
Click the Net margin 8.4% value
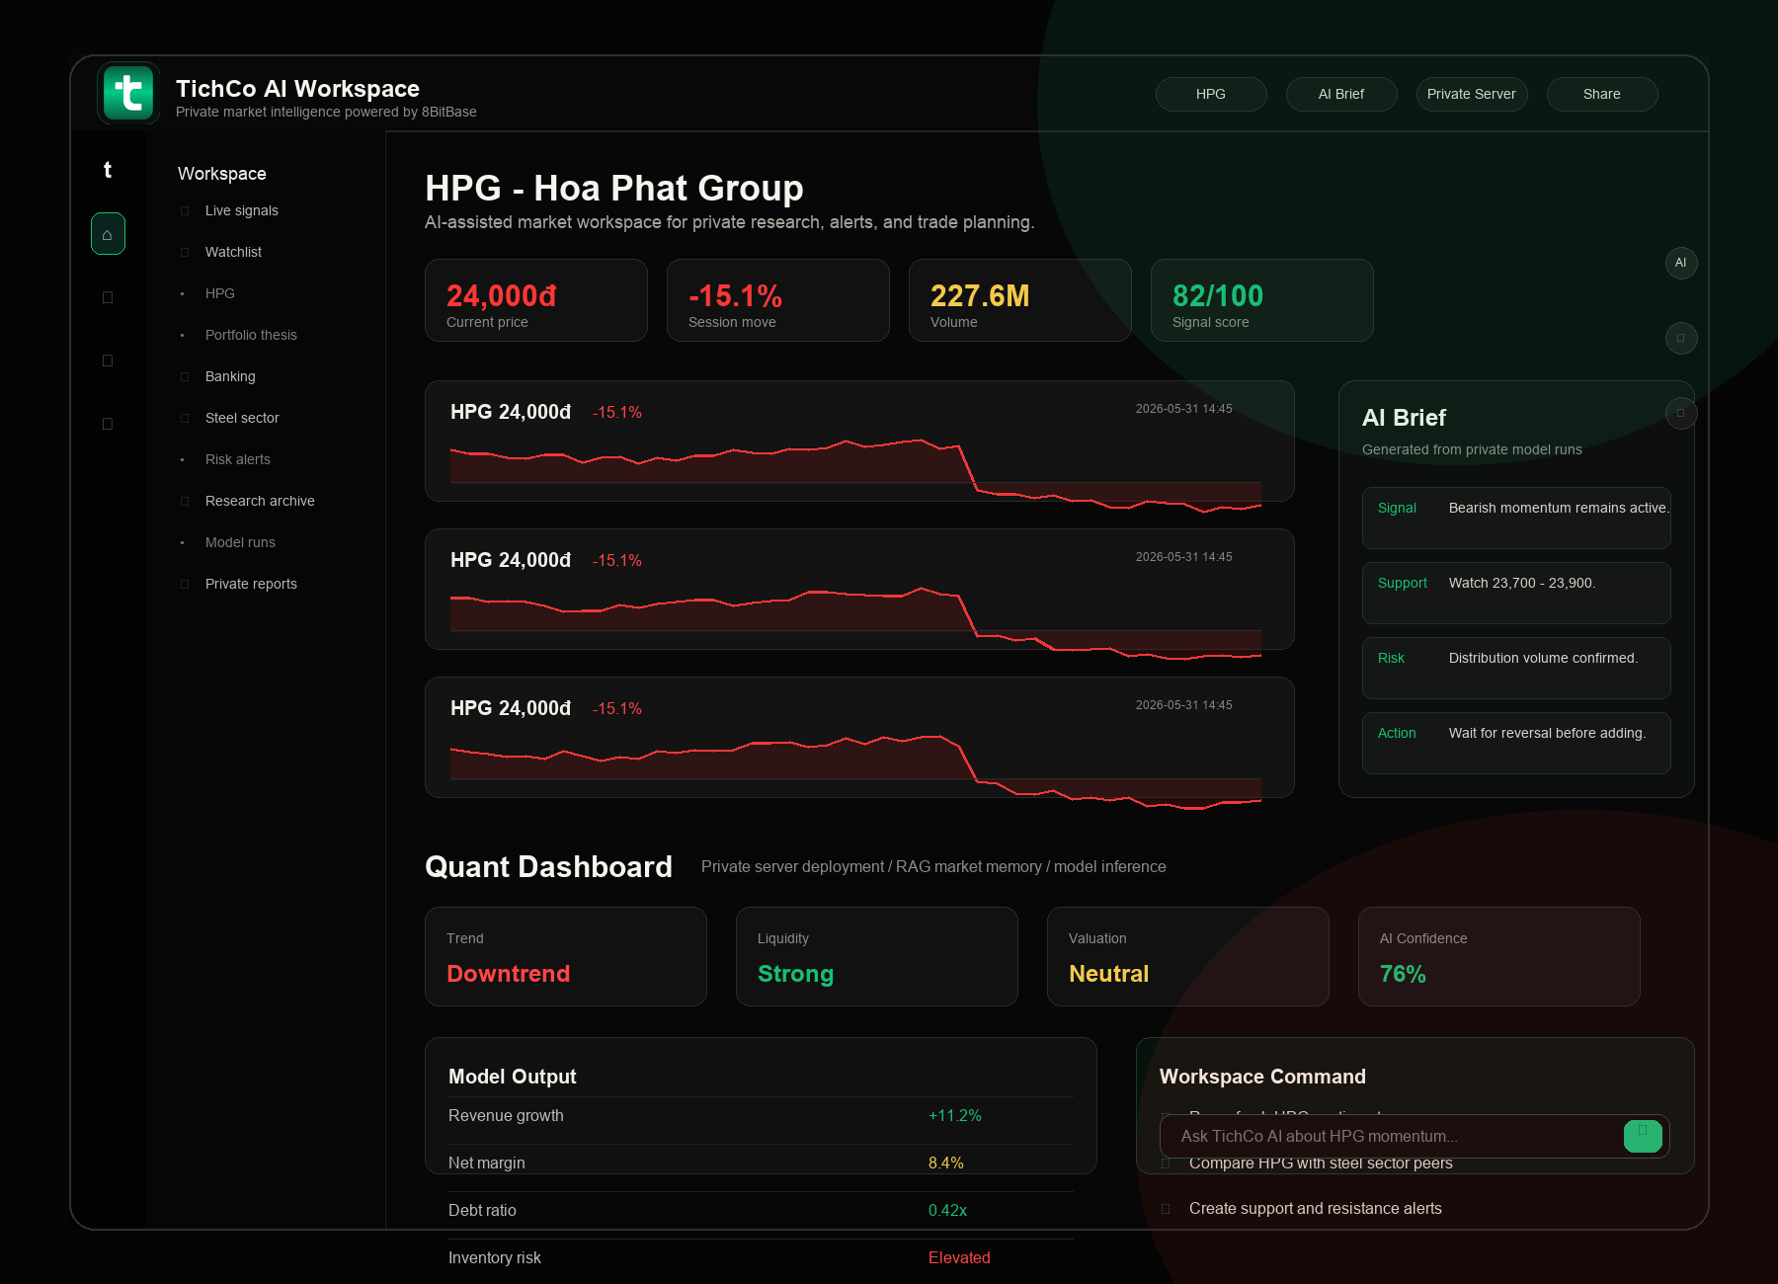(x=946, y=1164)
